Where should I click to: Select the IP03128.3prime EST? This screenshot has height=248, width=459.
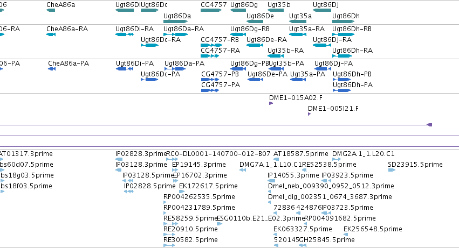pos(118,171)
